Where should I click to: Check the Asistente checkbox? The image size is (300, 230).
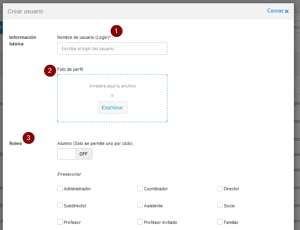(x=140, y=205)
